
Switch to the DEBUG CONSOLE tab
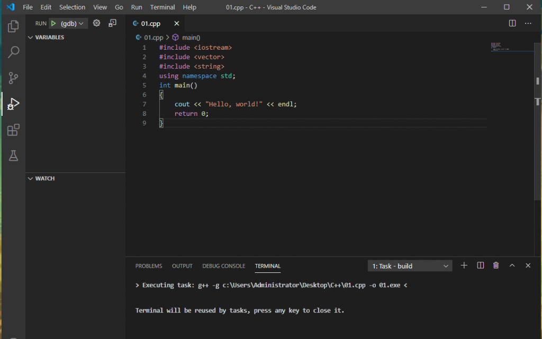coord(224,266)
